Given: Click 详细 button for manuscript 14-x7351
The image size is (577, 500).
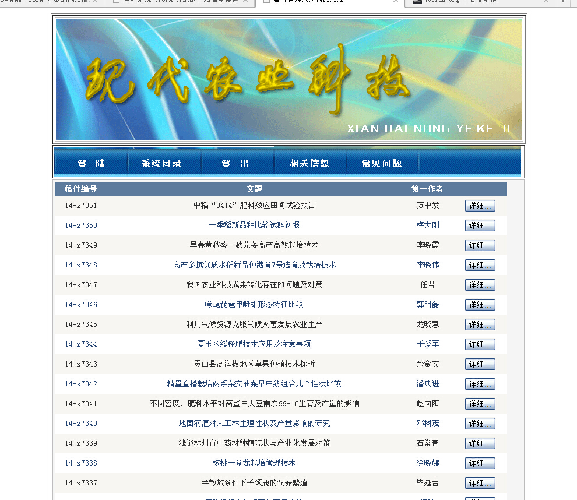Looking at the screenshot, I should point(480,206).
